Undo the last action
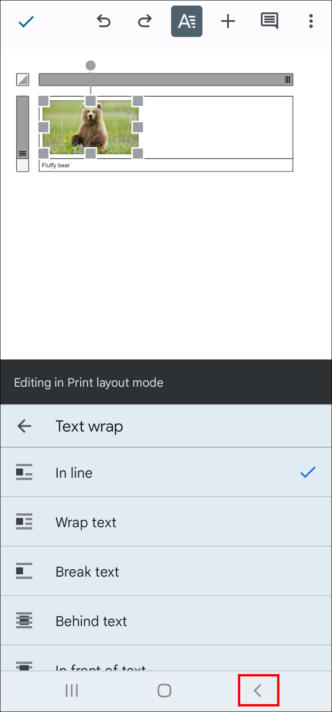This screenshot has width=332, height=712. coord(103,21)
